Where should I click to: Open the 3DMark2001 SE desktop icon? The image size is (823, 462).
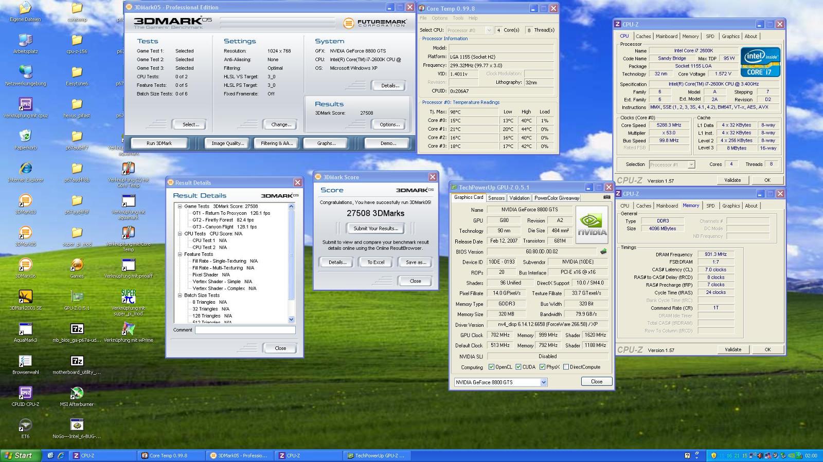pyautogui.click(x=25, y=297)
